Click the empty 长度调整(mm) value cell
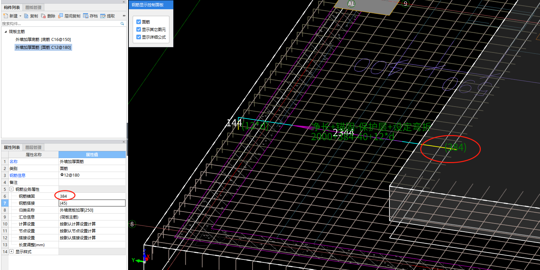Screen dimensions: 540x270 [x=92, y=245]
